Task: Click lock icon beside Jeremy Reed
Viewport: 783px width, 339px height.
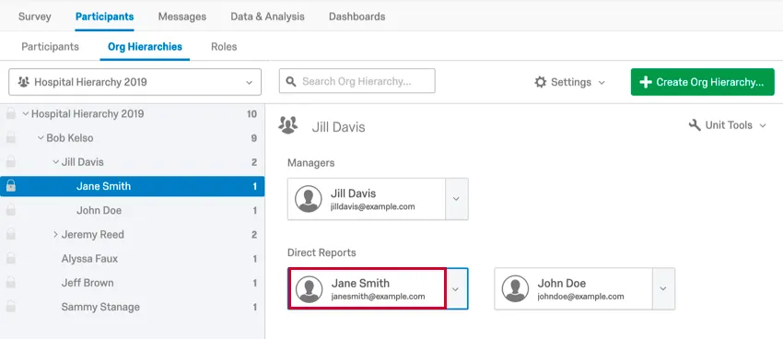Action: point(10,234)
